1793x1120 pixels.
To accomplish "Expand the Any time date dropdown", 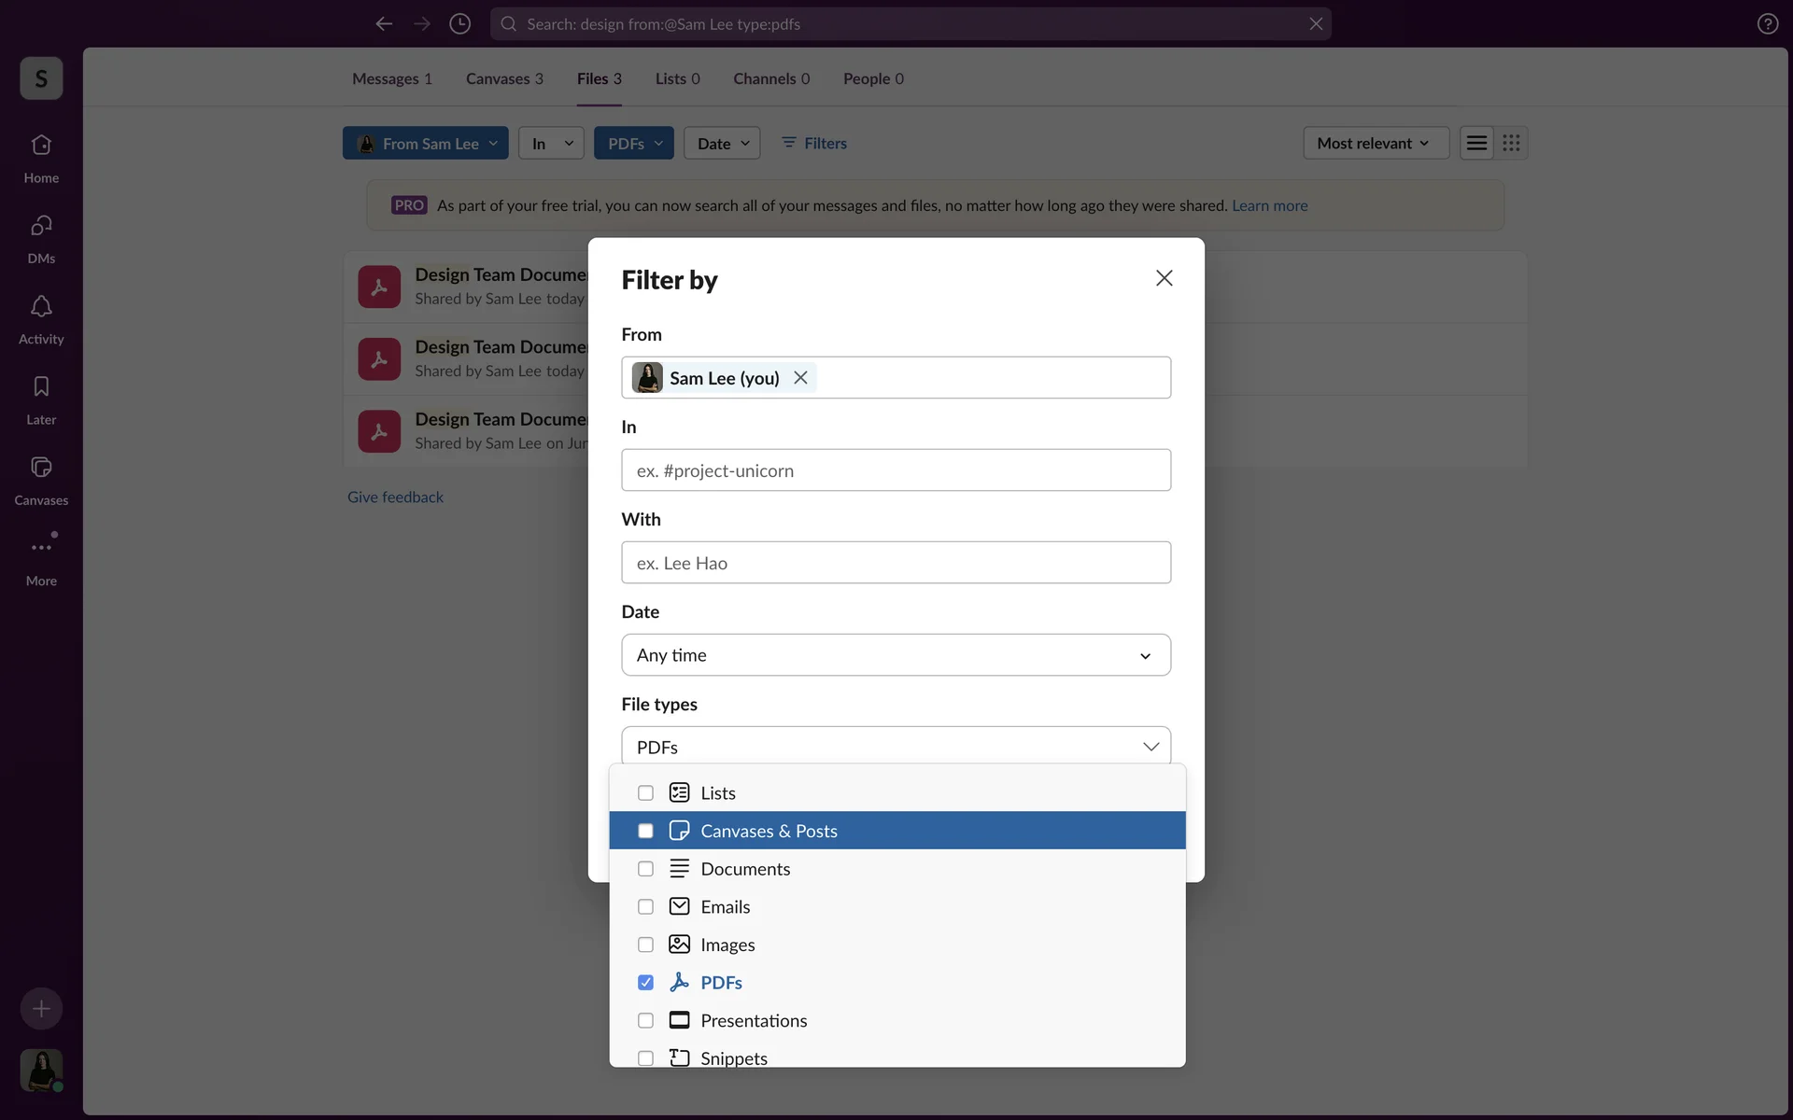I will pos(895,655).
